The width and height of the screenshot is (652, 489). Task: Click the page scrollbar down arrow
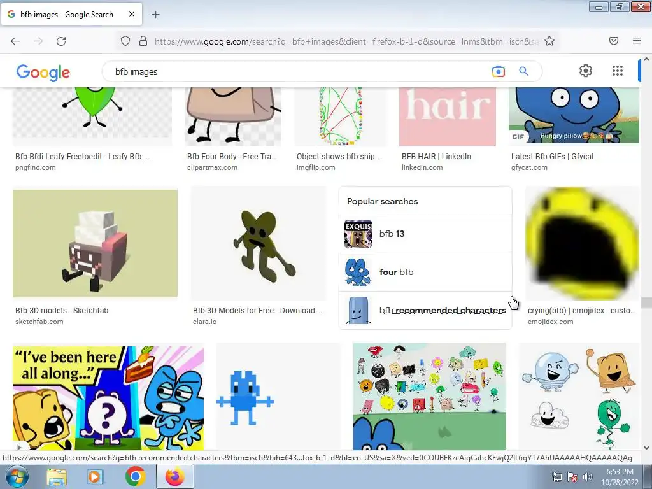pos(647,448)
